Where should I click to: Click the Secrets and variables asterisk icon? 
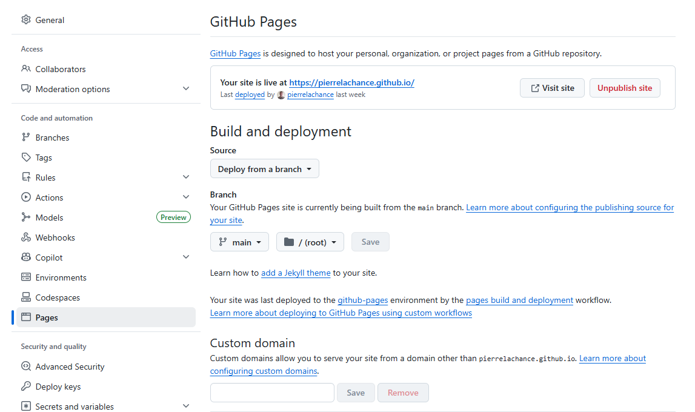[26, 406]
